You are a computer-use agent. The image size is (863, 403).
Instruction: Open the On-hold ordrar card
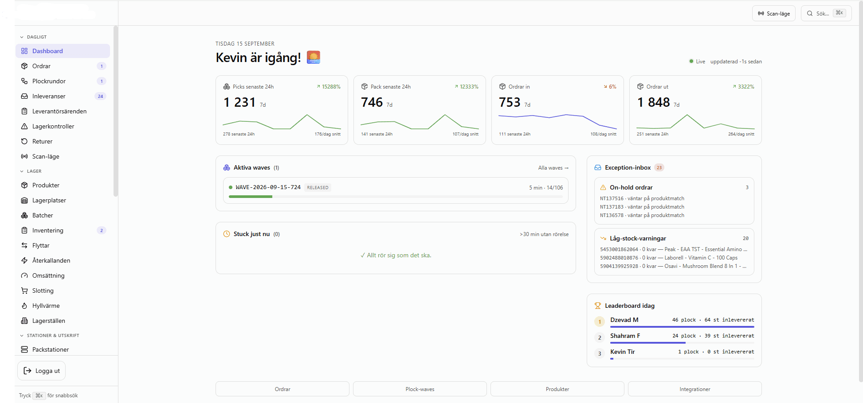(x=674, y=201)
